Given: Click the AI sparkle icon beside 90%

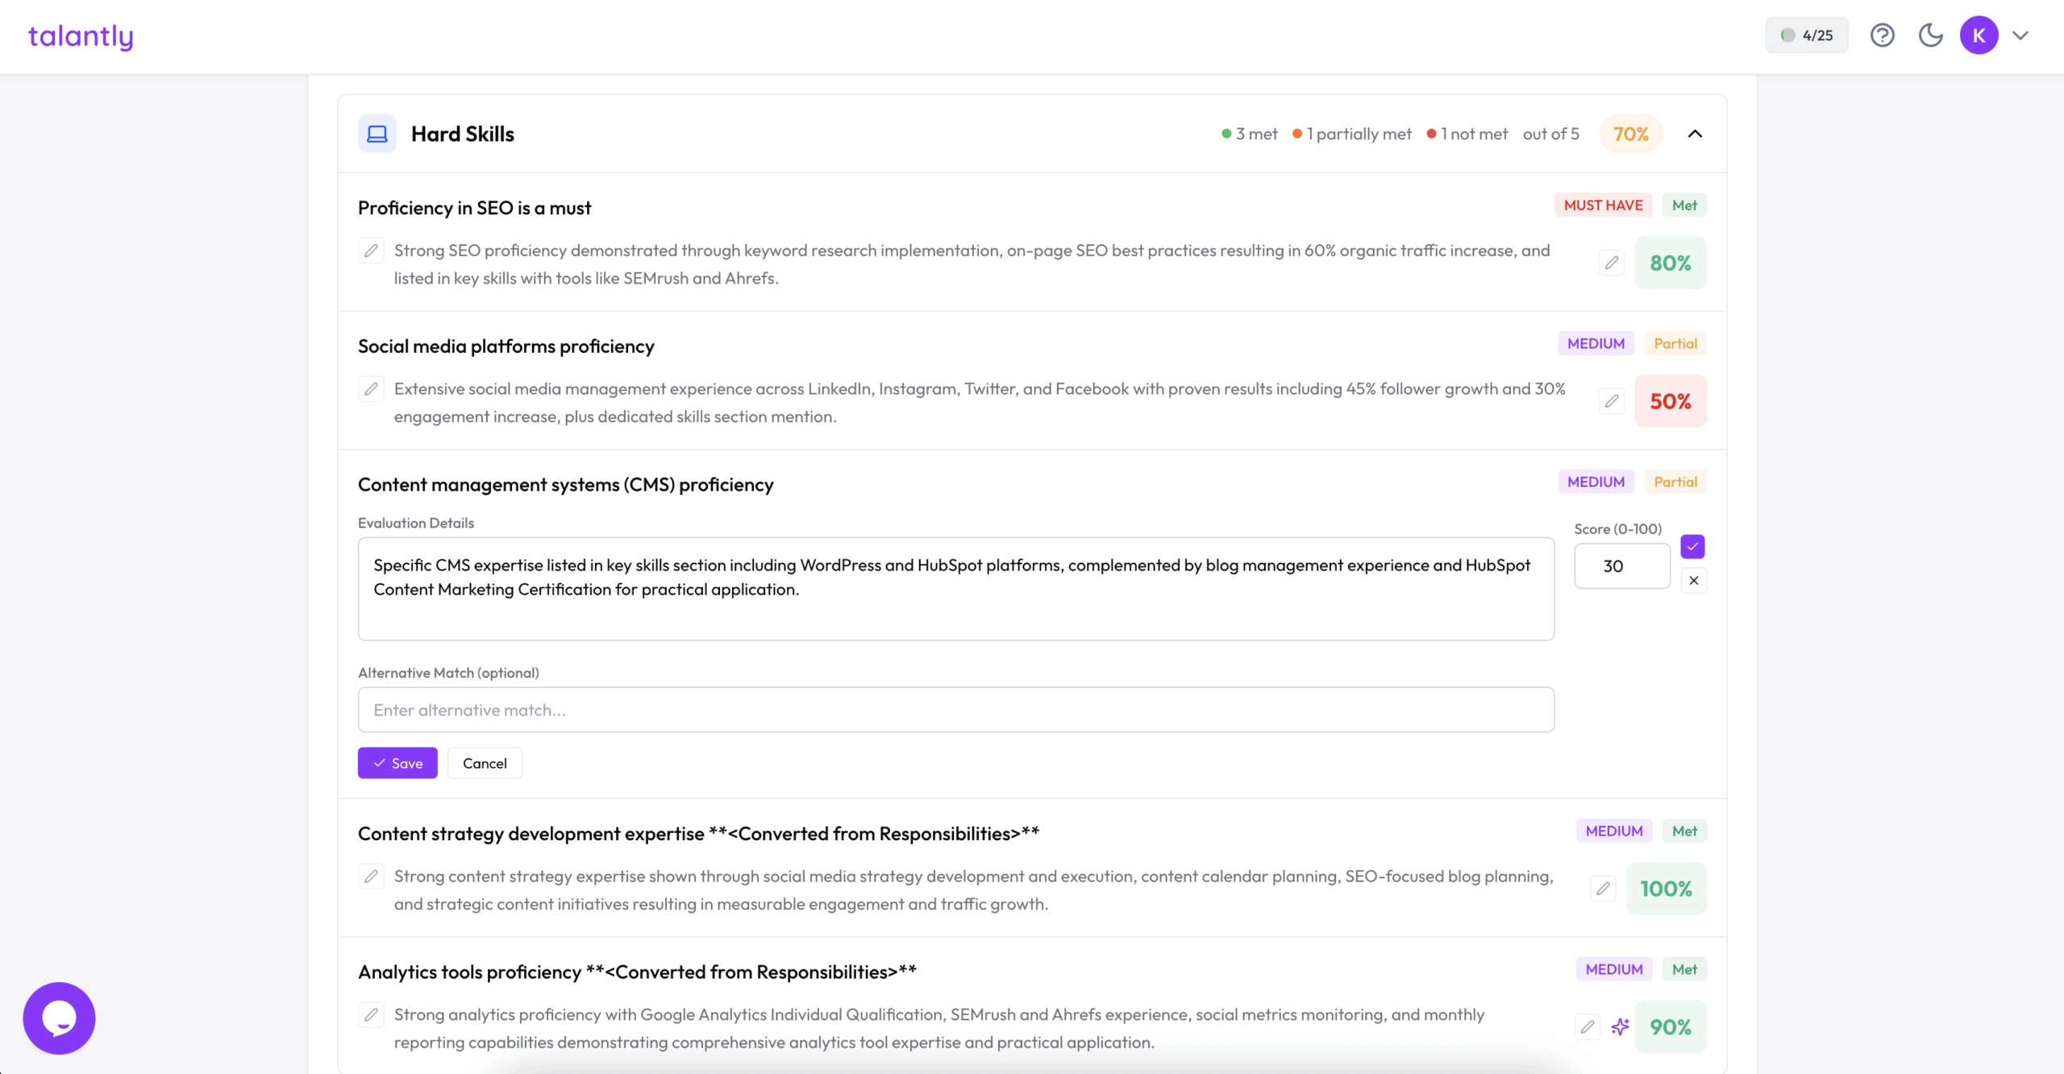Looking at the screenshot, I should pos(1620,1026).
